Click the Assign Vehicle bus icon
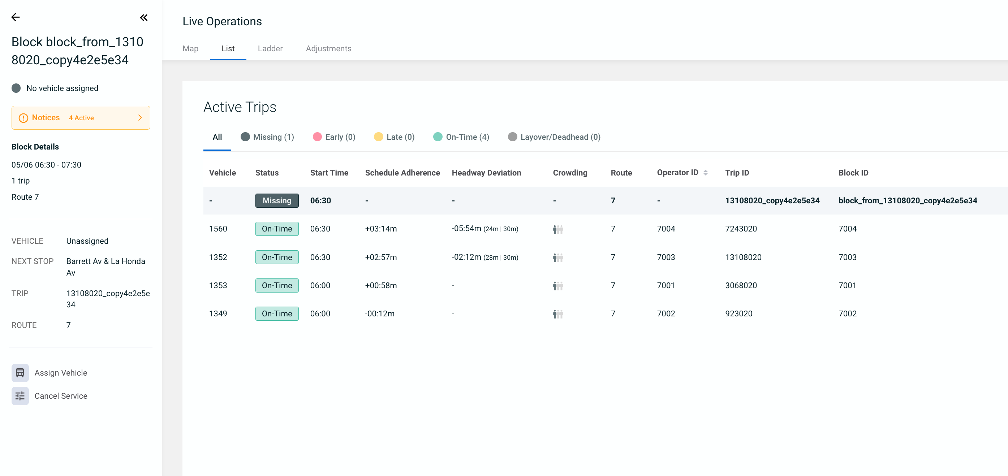 20,373
